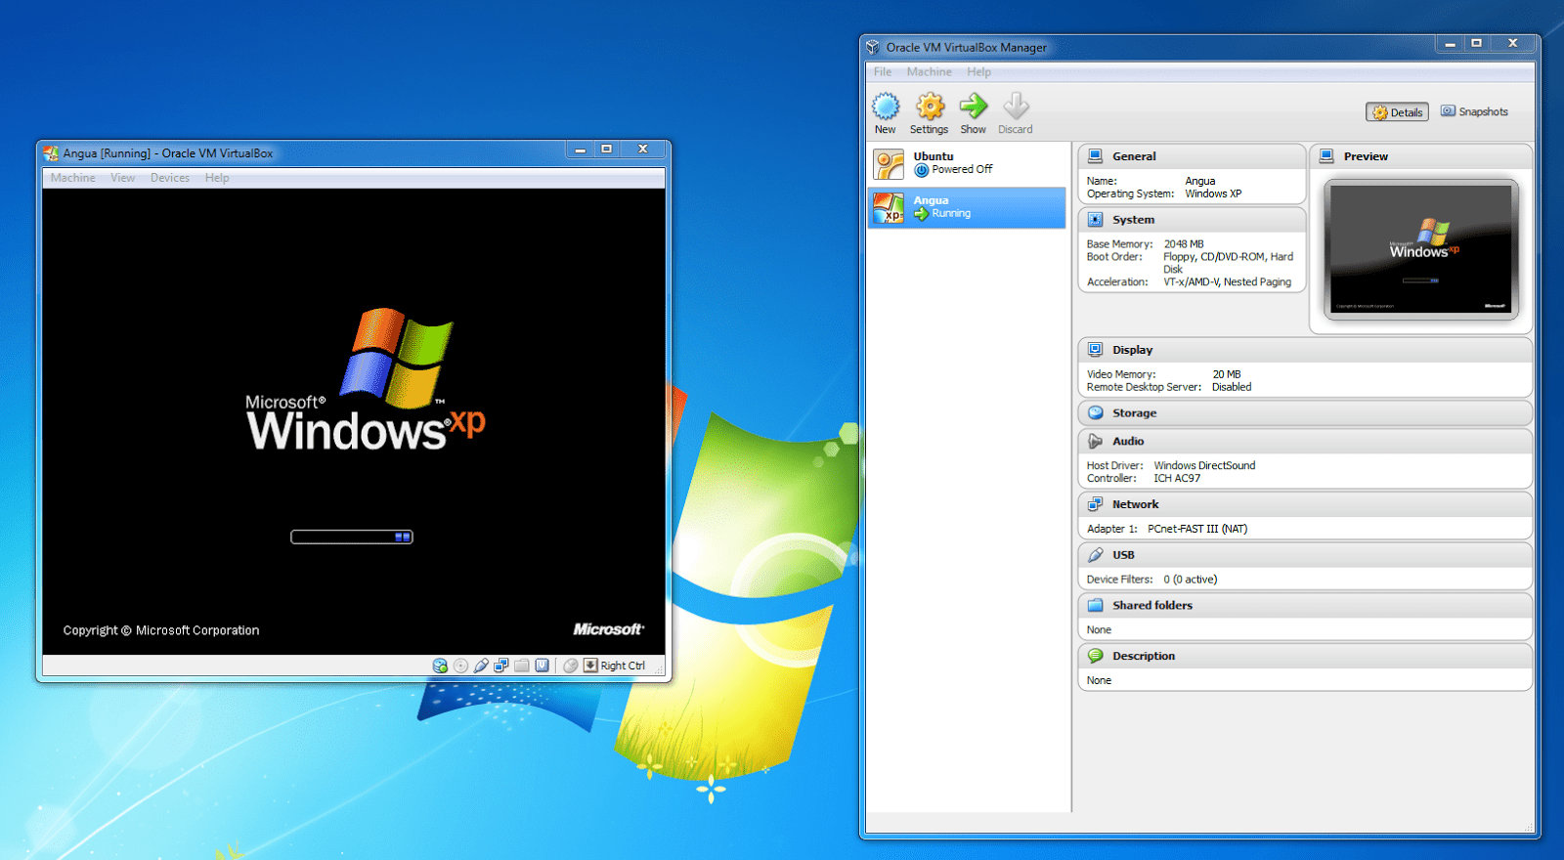This screenshot has width=1564, height=860.
Task: Select the Angua Running machine entry
Action: [967, 207]
